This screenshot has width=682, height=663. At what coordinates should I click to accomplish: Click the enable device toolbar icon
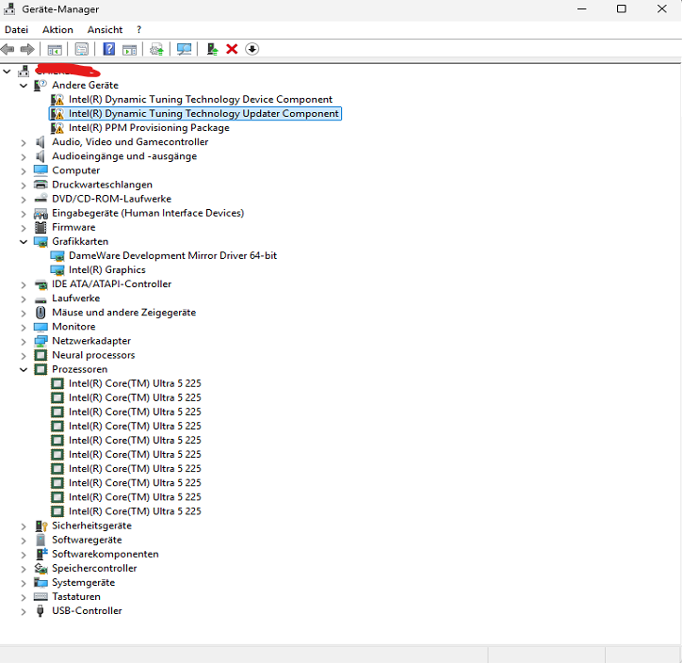coord(212,49)
